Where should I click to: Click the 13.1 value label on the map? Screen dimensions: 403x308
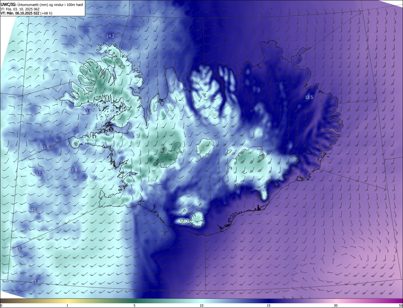20,249
